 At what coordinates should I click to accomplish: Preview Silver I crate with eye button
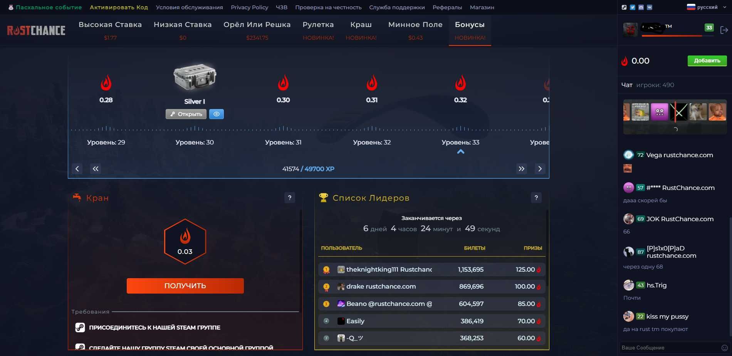click(x=217, y=114)
